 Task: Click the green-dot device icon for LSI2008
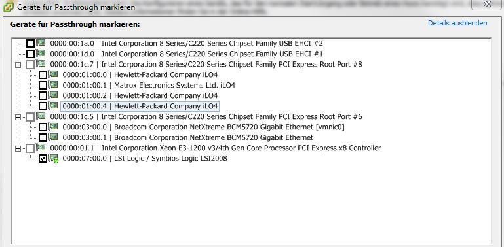54,158
